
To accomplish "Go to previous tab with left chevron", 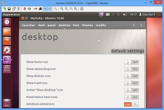I will 134,25.
